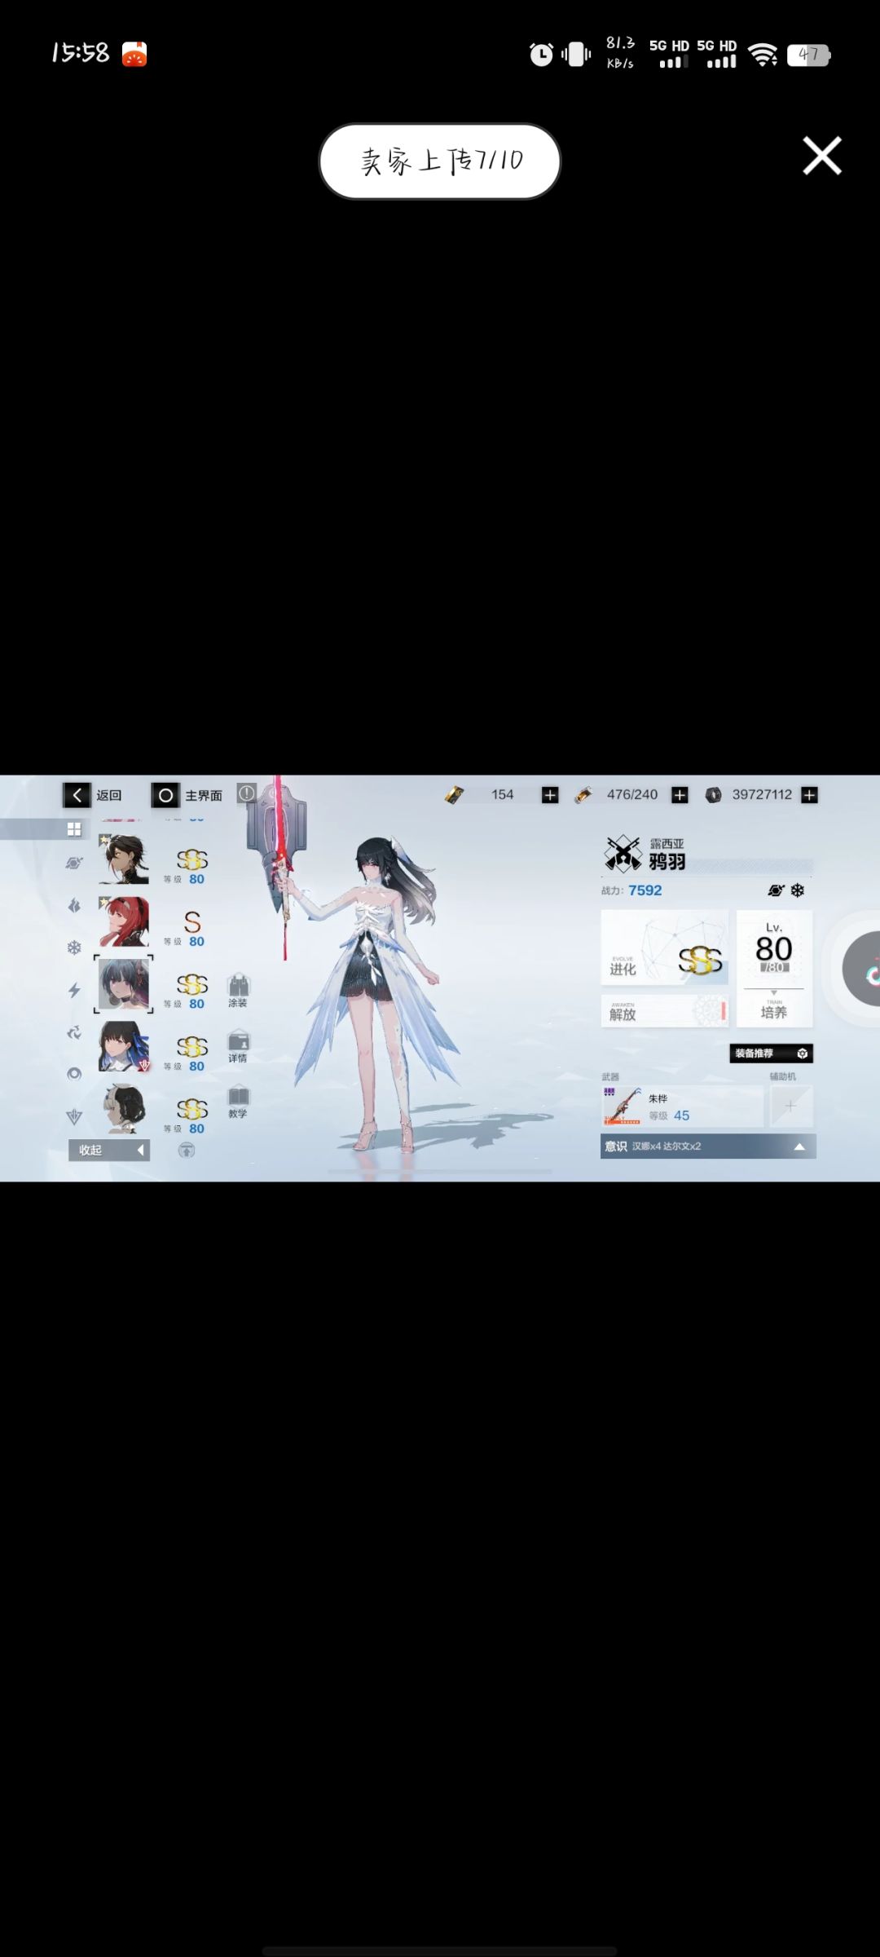Collapse the list with the 收起 button

coord(109,1151)
